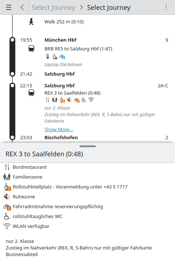Click the Bischofshofen arrival stop
The height and width of the screenshot is (263, 175).
(x=61, y=138)
